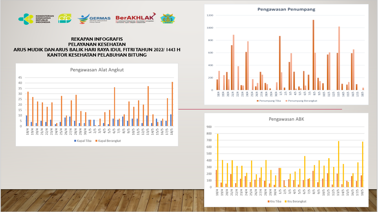378x212 pixels.
Task: Click the Kementerian Kesehatan logo
Action: [35, 19]
